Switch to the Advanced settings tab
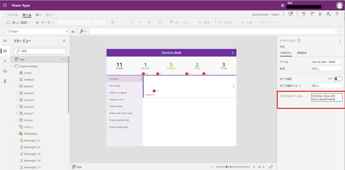345x170 pixels. point(302,53)
